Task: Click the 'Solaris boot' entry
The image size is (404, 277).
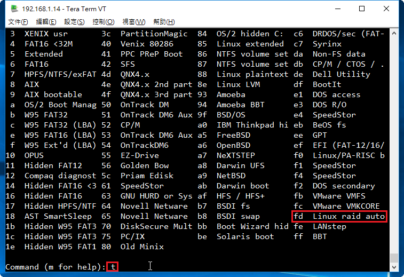Action: coord(245,236)
